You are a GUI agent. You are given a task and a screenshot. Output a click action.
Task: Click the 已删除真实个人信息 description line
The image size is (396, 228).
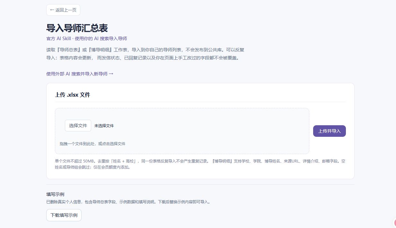pos(128,202)
